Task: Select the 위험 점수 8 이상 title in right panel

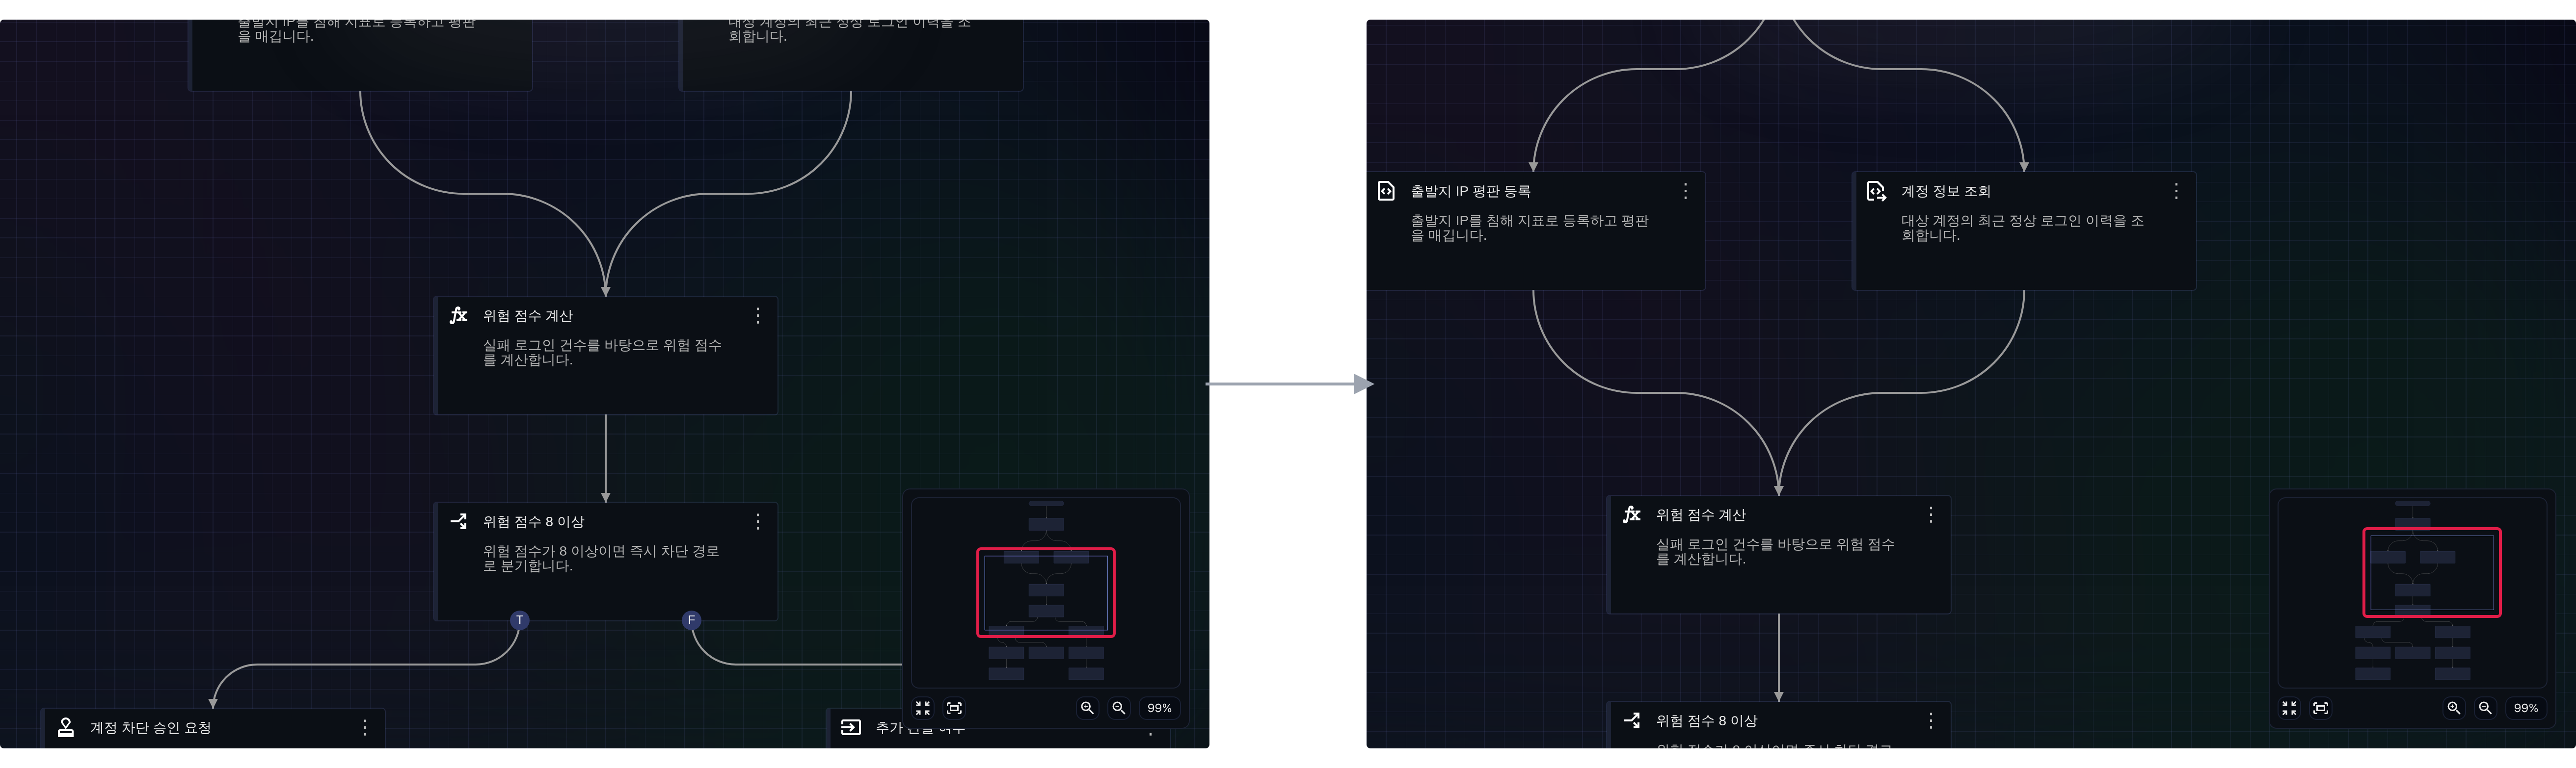Action: click(x=1707, y=720)
